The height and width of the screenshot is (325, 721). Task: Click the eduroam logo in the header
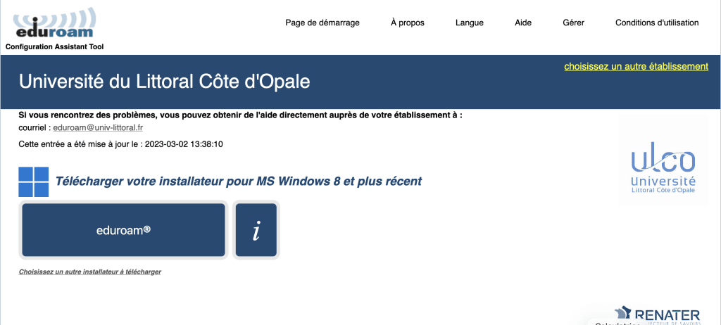(54, 24)
